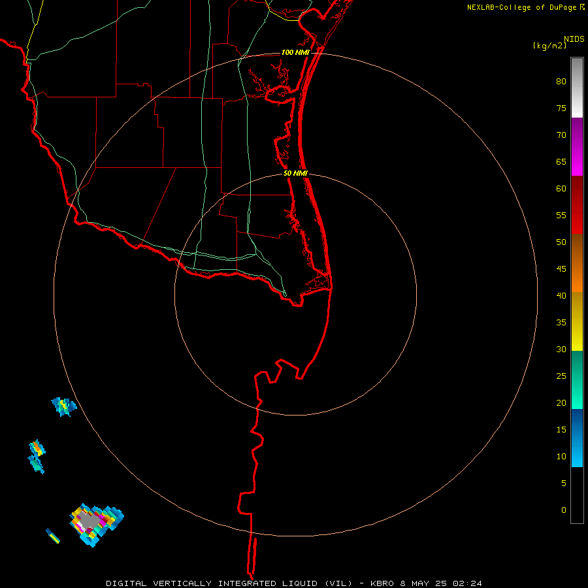Click the '15' color scale tick label
The width and height of the screenshot is (588, 588).
click(561, 430)
